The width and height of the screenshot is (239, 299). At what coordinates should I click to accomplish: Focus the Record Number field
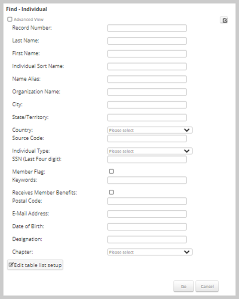147,28
